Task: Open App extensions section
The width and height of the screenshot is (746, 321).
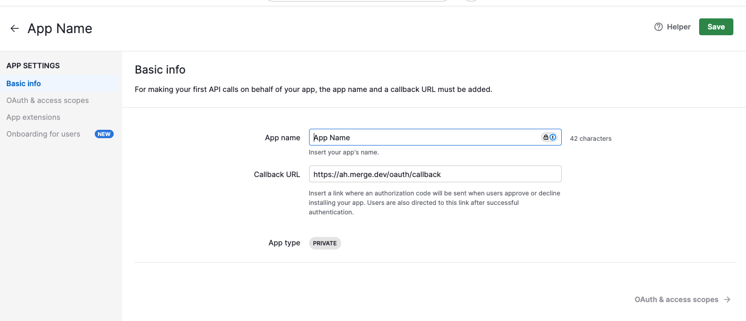Action: [x=33, y=117]
